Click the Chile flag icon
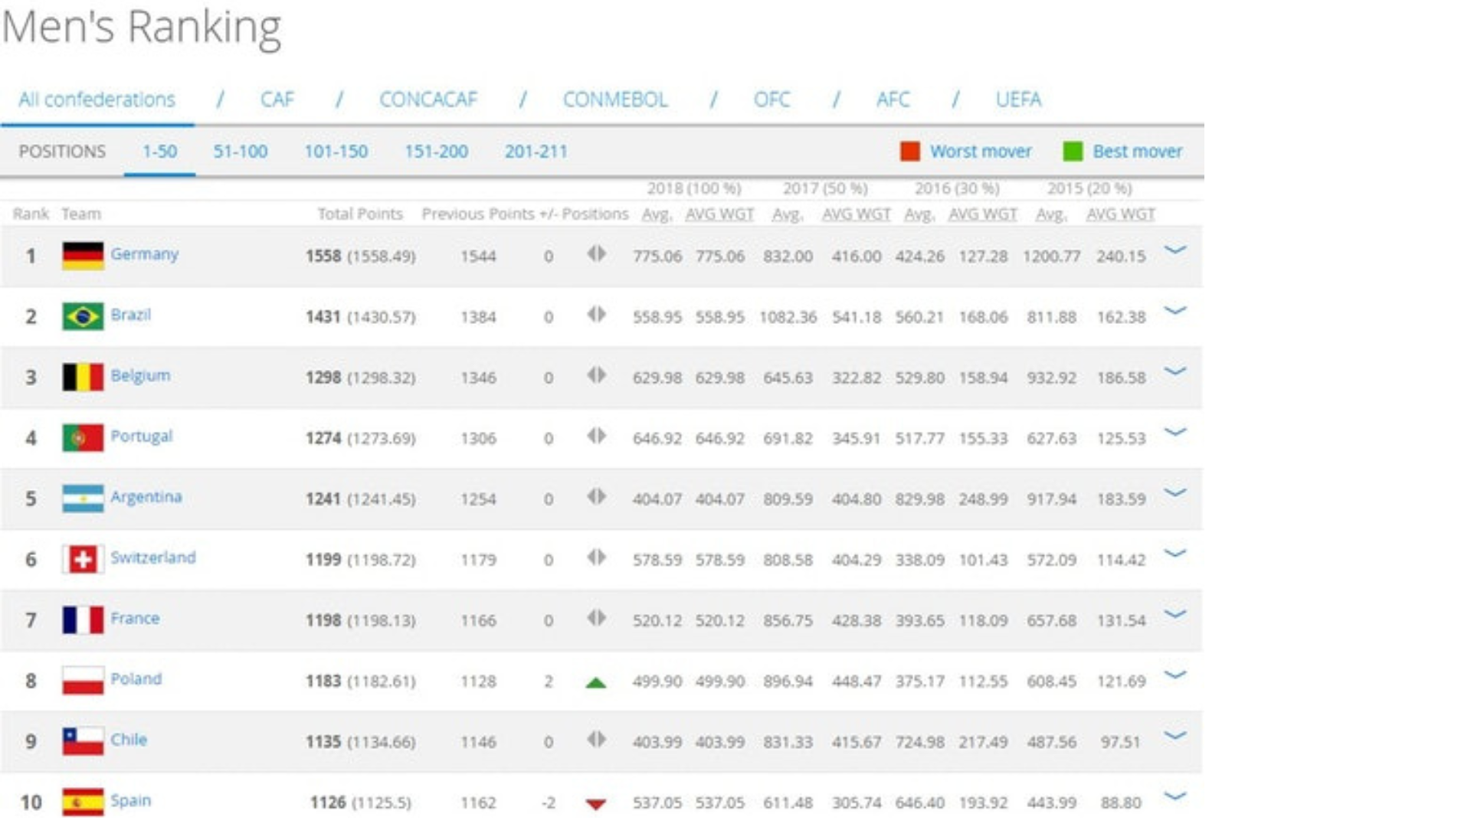This screenshot has height=827, width=1471. (x=83, y=741)
